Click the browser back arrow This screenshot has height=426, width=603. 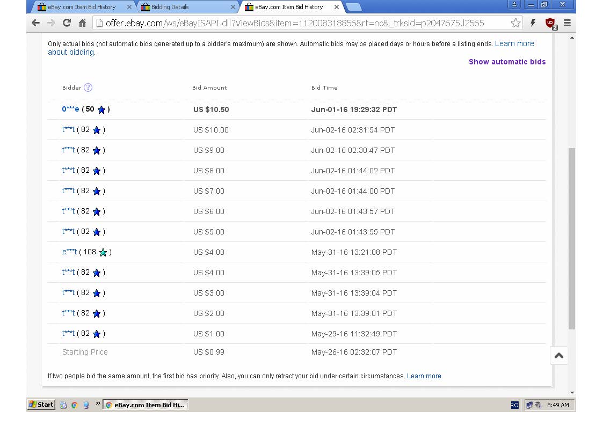click(36, 23)
